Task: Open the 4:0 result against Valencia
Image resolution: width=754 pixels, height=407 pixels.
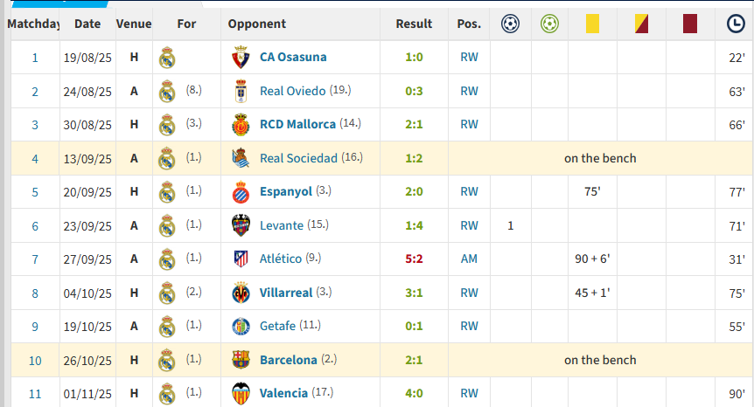Action: click(414, 393)
